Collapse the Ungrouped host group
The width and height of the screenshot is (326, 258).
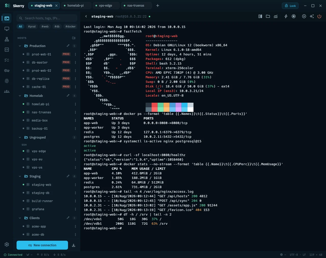coord(20,138)
